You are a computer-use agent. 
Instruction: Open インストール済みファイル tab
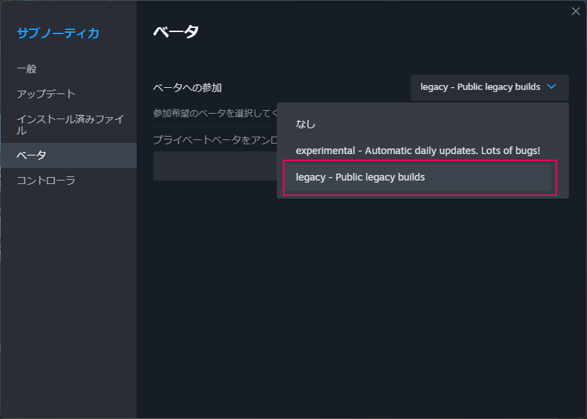(68, 125)
